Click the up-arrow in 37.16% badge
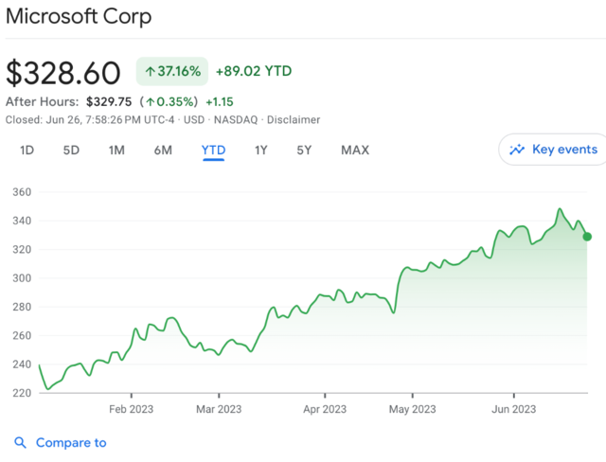Screen dimensions: 606x462 click(x=150, y=71)
